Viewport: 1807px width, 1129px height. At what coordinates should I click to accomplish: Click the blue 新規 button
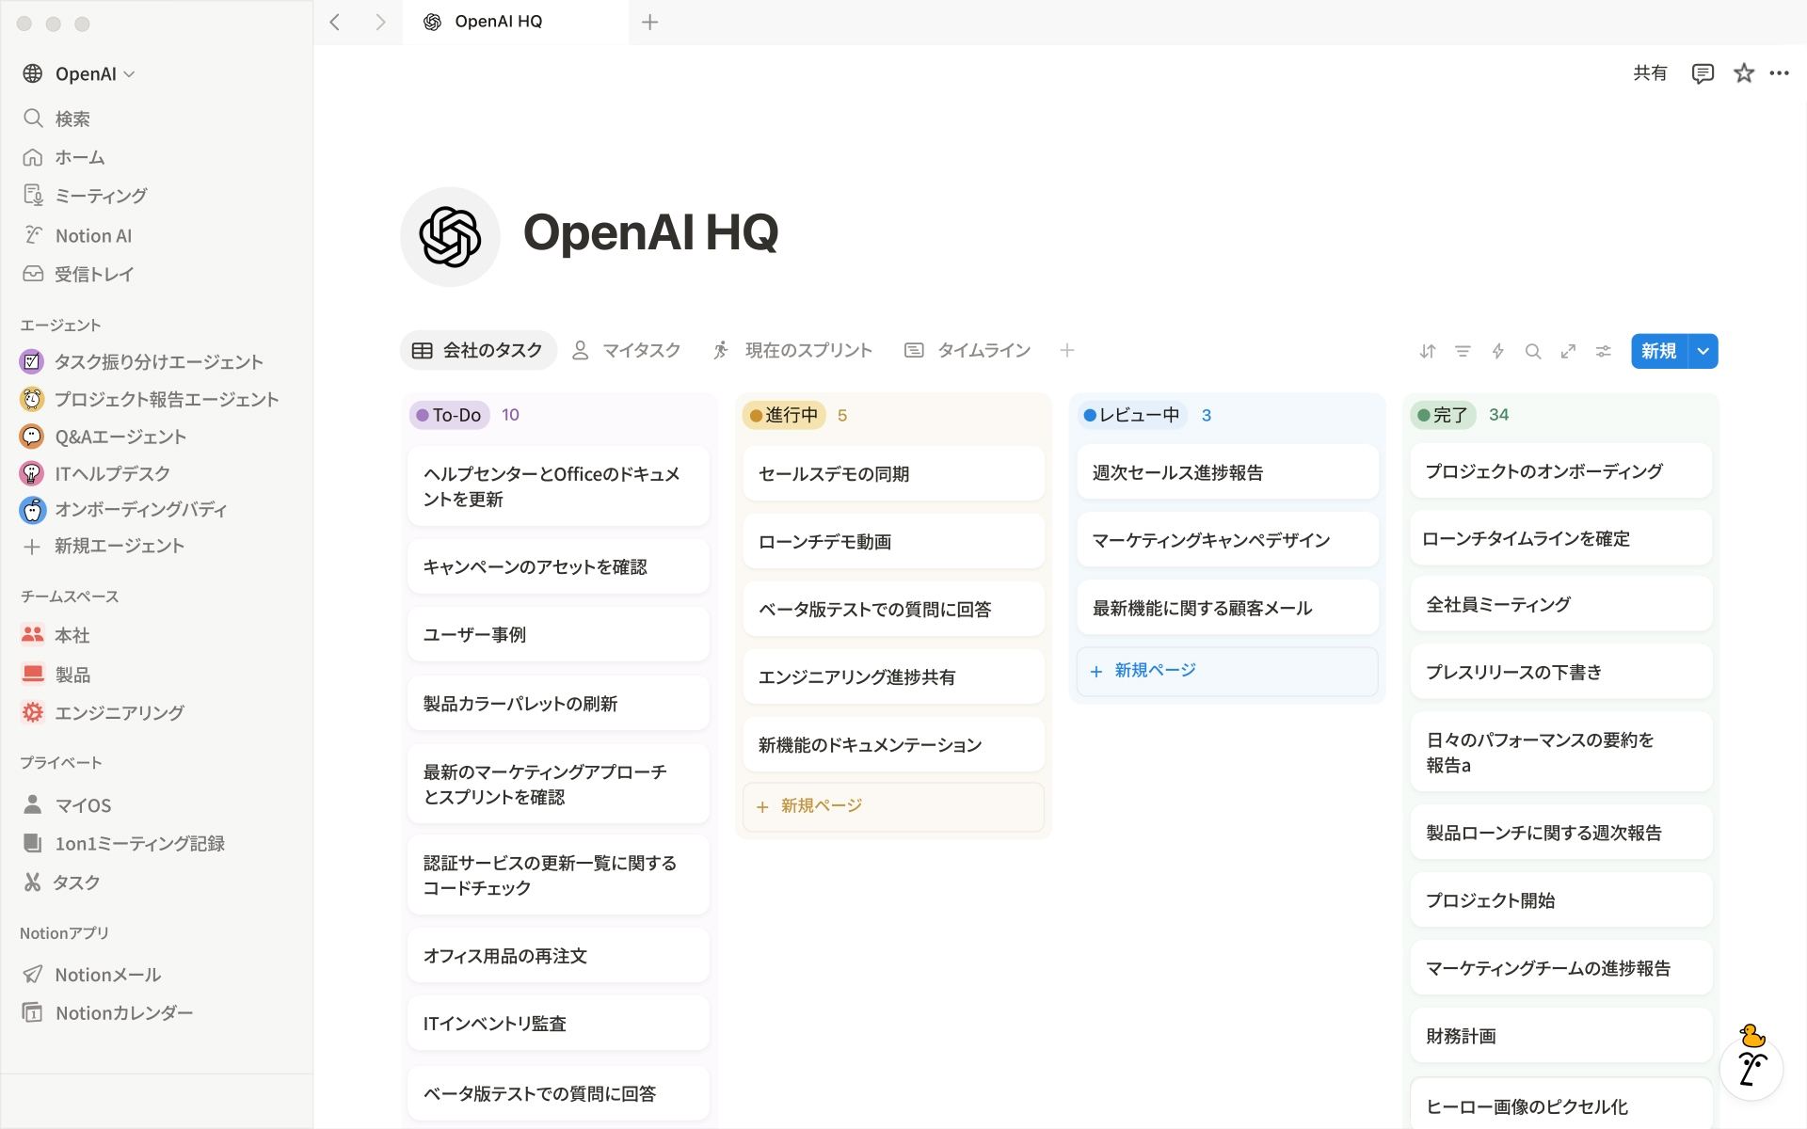tap(1659, 351)
